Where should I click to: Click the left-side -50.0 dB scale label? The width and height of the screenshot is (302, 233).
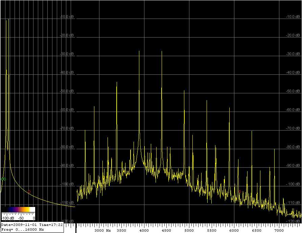click(66, 91)
